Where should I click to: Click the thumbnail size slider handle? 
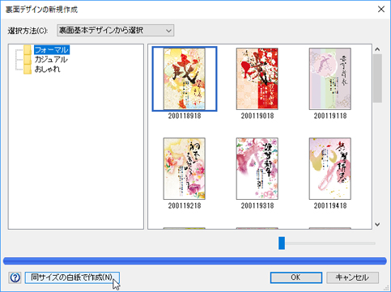[x=282, y=243]
